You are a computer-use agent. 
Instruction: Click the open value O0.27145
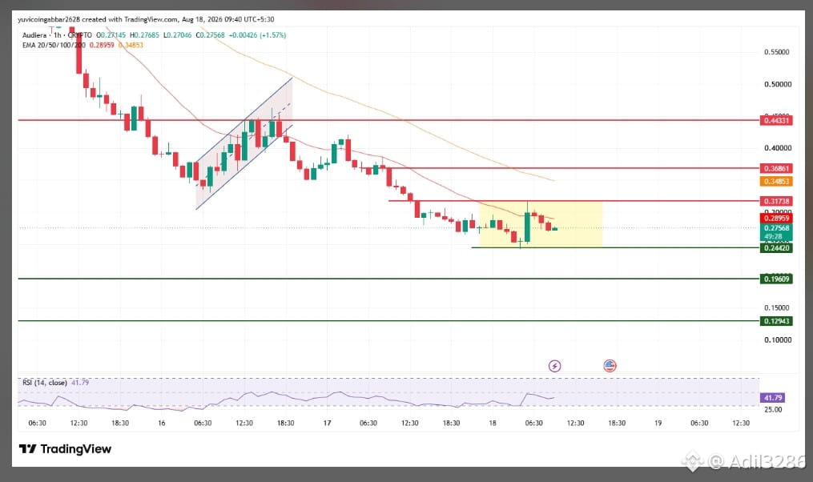tap(111, 35)
